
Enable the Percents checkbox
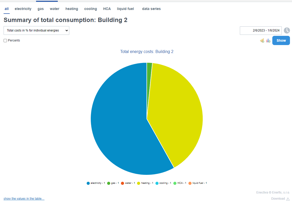[5, 40]
